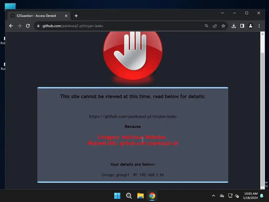Open the notification bell
The image size is (269, 202).
[262, 196]
